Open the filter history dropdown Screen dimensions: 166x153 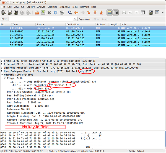[x=75, y=19]
